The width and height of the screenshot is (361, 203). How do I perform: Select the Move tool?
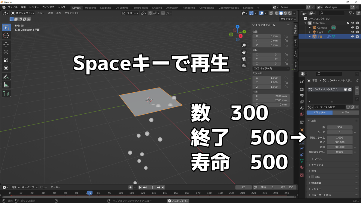pyautogui.click(x=6, y=44)
